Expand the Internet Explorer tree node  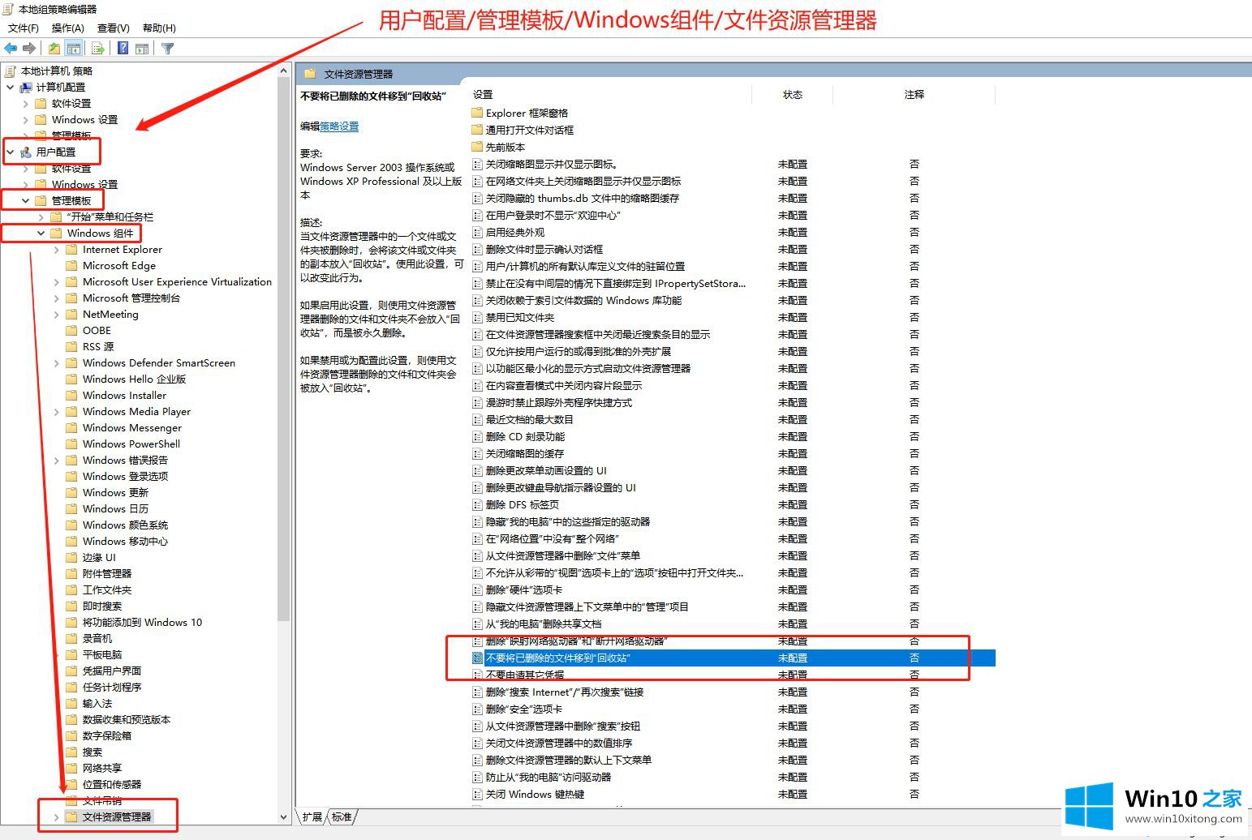click(56, 249)
